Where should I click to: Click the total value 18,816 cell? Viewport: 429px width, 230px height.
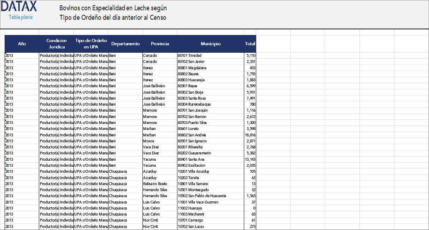pos(250,135)
